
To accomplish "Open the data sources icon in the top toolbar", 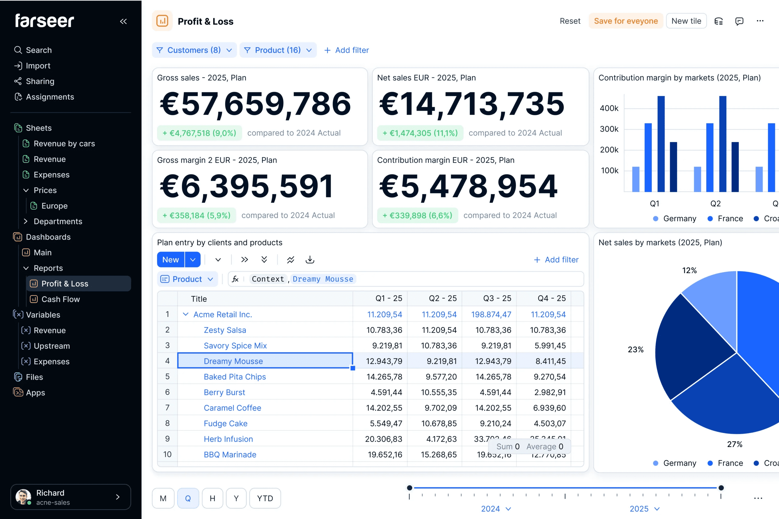I will 719,21.
